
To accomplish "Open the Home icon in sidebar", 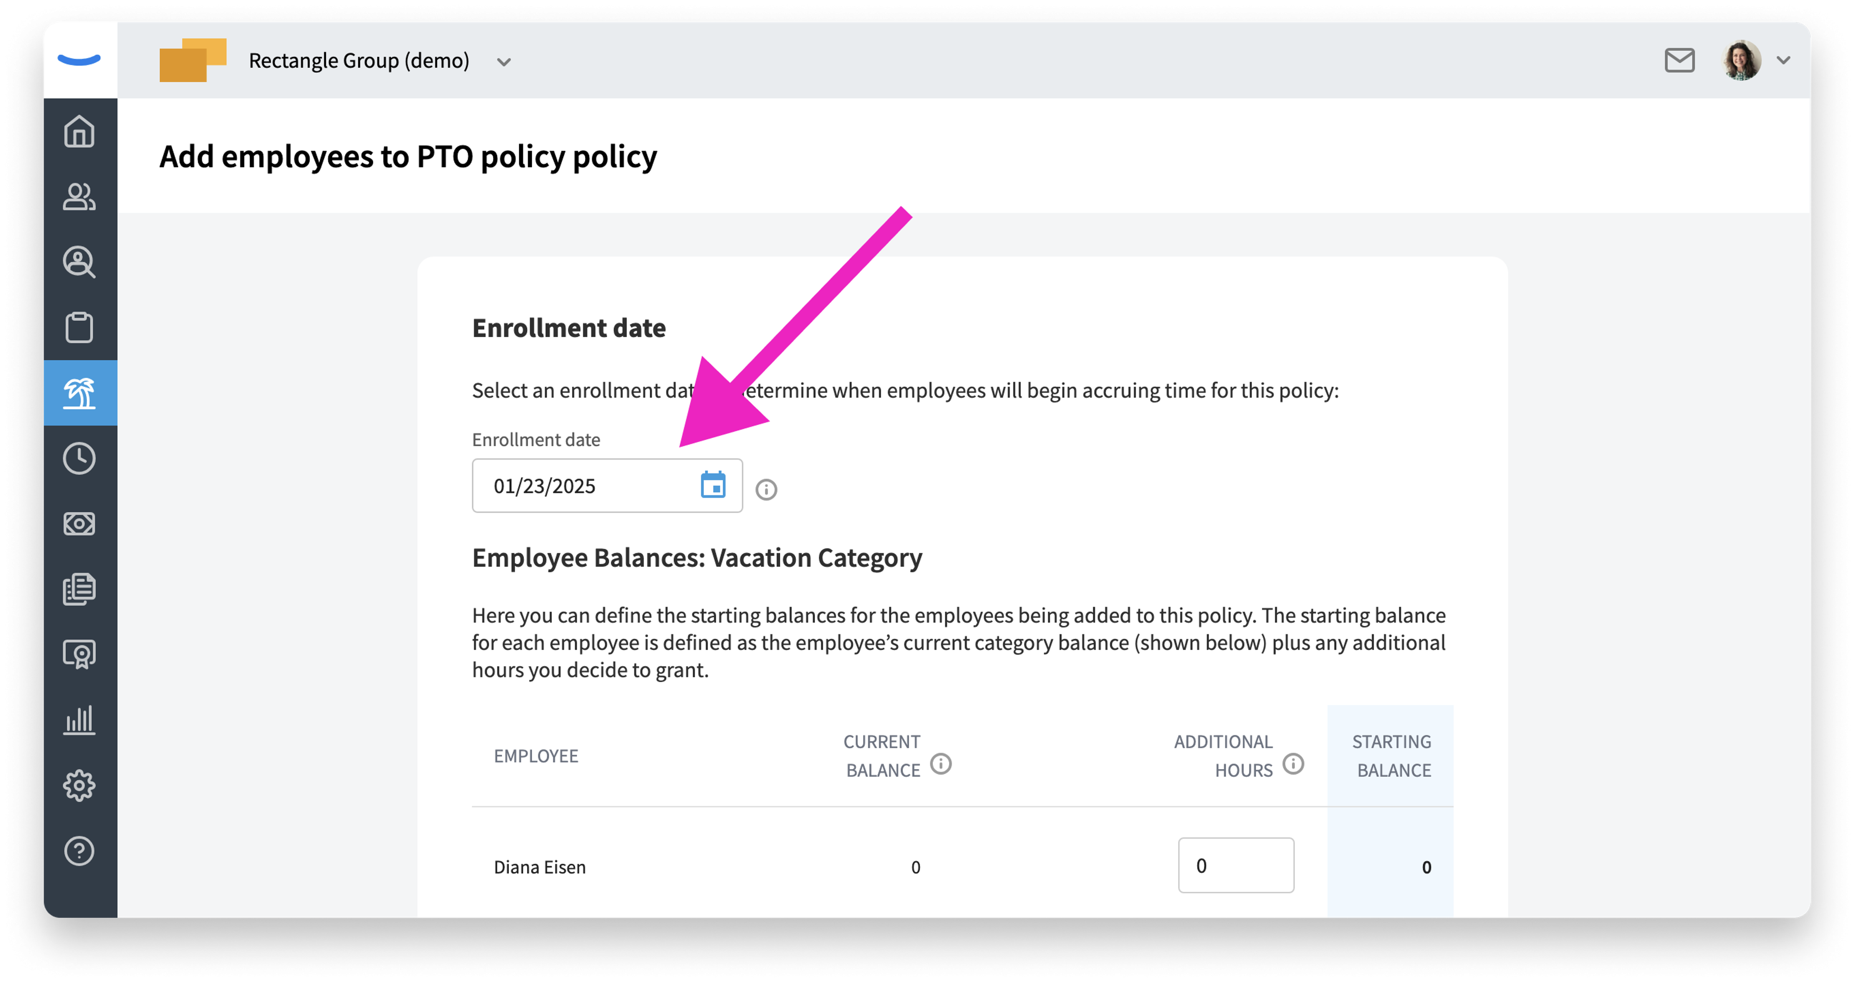I will pos(79,131).
